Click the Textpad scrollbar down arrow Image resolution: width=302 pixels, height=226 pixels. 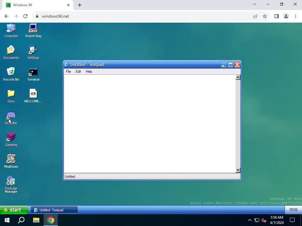coord(238,170)
